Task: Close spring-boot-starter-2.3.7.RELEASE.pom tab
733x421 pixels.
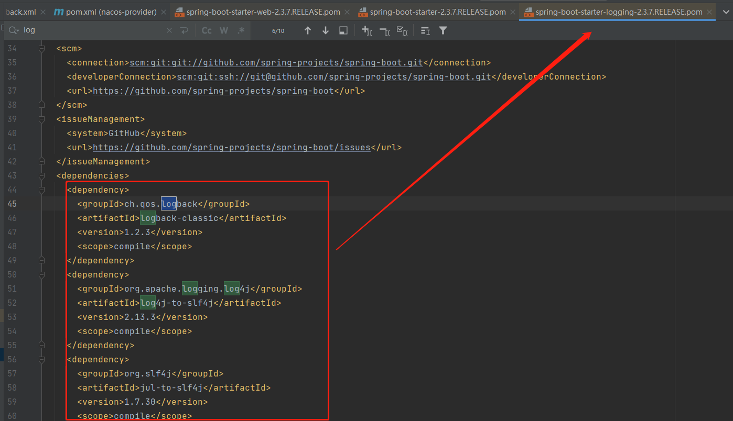Action: pyautogui.click(x=513, y=12)
